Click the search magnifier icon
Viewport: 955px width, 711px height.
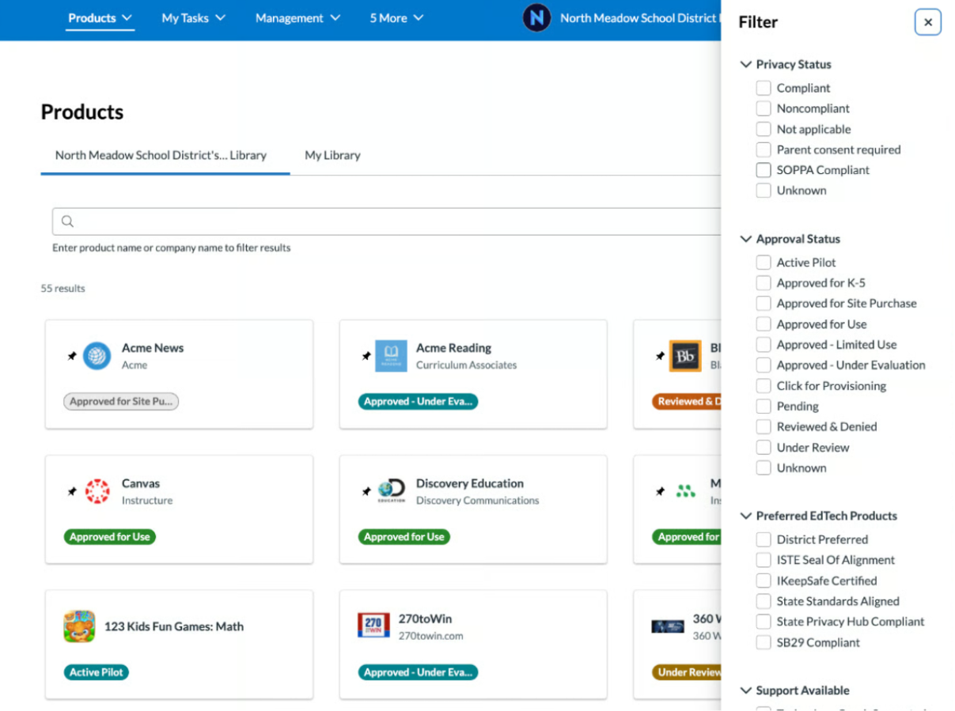coord(68,221)
